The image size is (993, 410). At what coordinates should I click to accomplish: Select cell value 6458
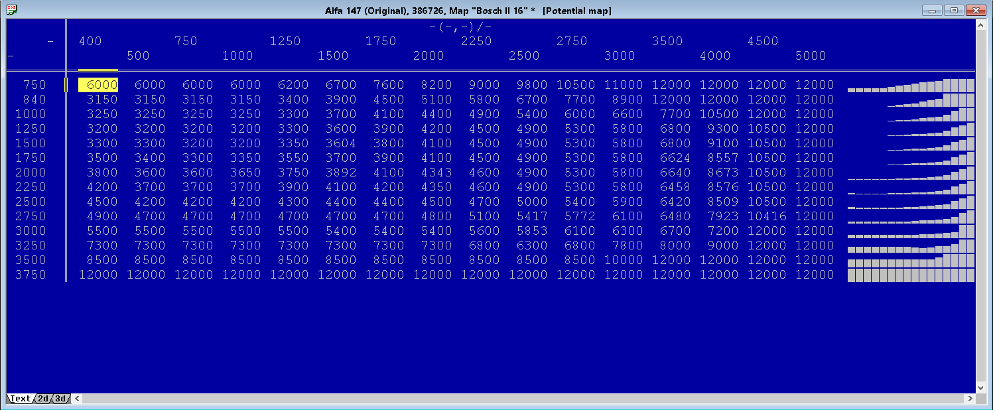(675, 187)
